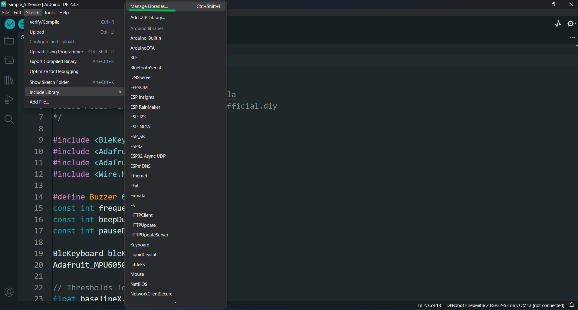Include the Keyboard library

(x=176, y=245)
